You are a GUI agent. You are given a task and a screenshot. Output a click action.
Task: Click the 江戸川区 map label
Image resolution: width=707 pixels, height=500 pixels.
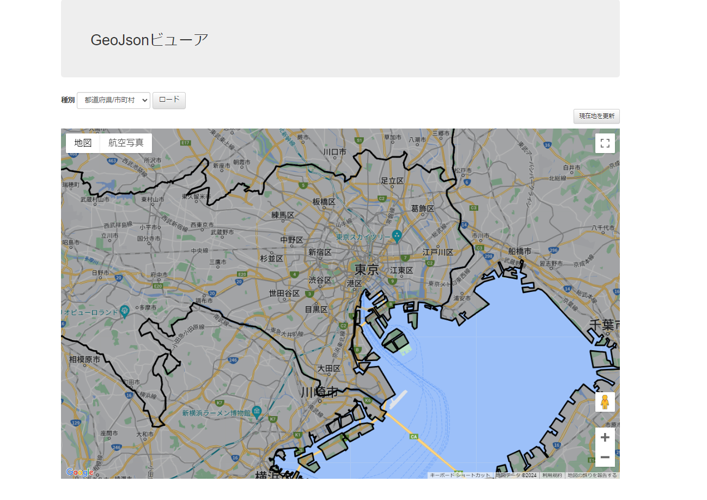pyautogui.click(x=438, y=252)
